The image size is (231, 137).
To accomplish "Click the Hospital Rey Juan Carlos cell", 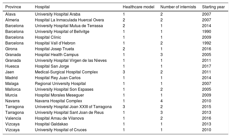I will (58, 78).
